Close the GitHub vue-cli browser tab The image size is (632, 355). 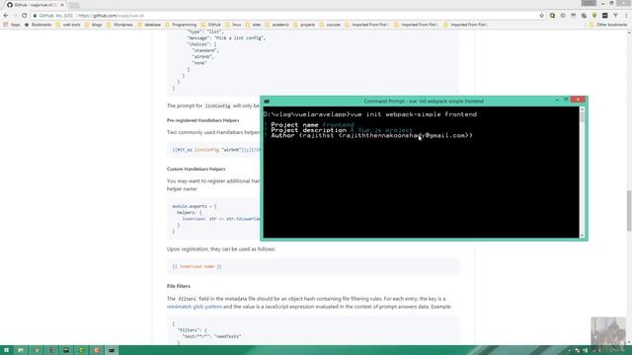[x=62, y=5]
